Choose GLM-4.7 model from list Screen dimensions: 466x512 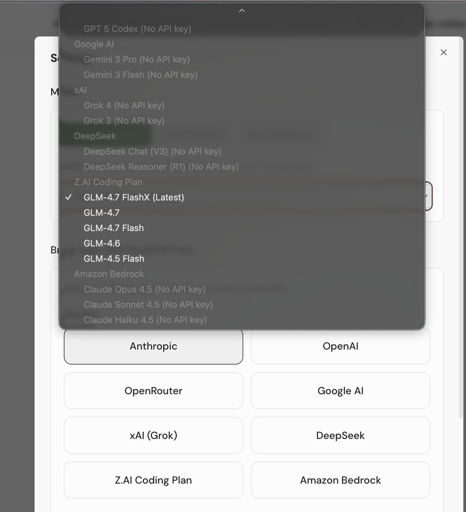click(x=242, y=212)
